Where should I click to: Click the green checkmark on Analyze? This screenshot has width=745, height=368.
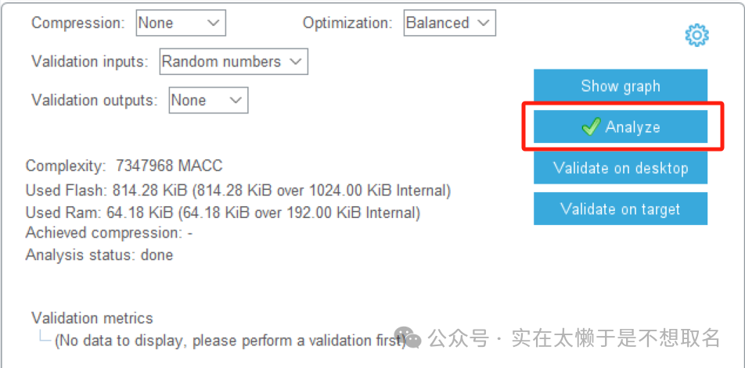point(591,127)
